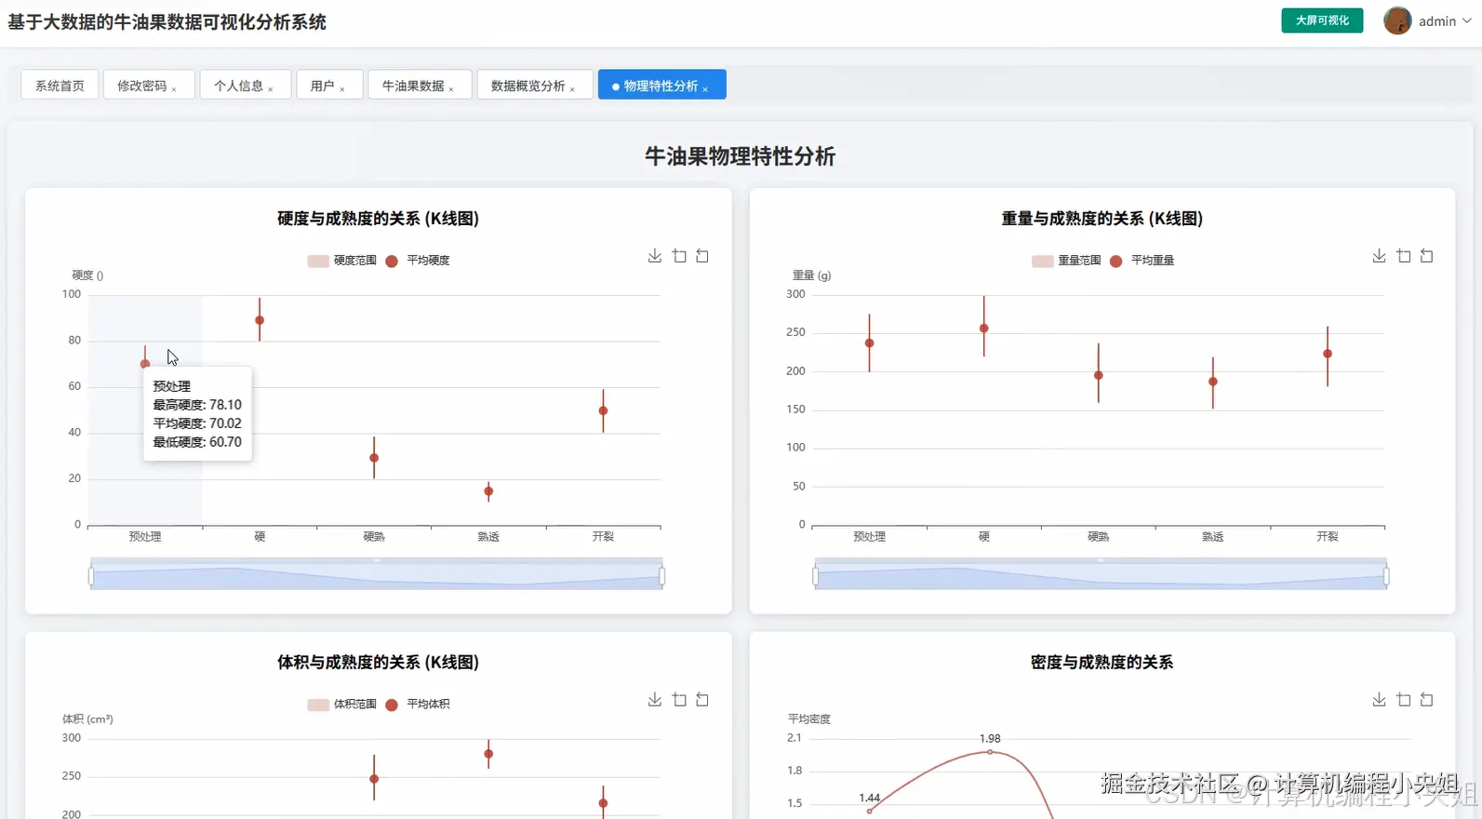
Task: Toggle 重量范围 legend series
Action: (x=1066, y=261)
